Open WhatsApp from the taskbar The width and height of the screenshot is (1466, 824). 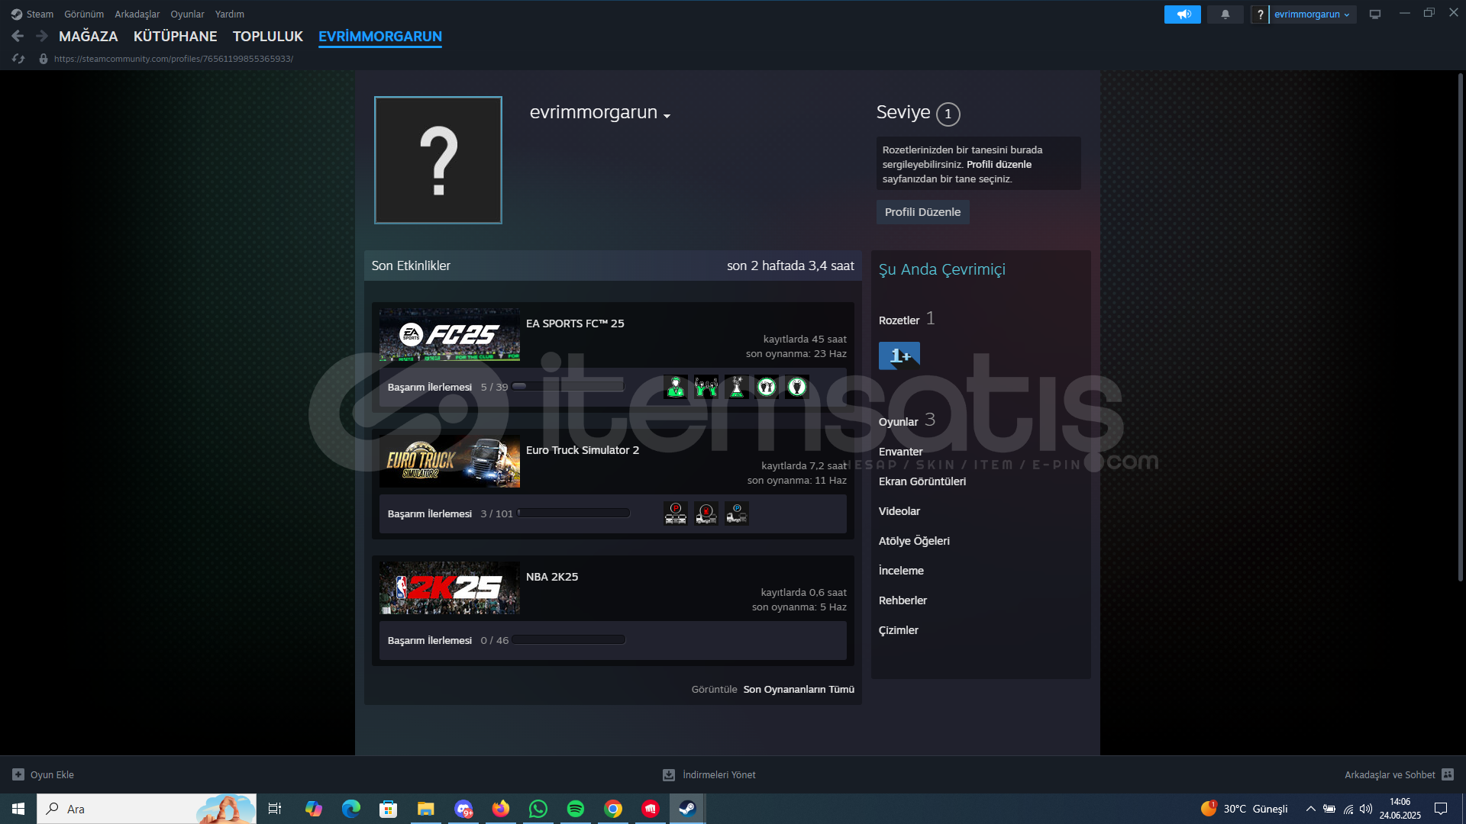point(538,809)
